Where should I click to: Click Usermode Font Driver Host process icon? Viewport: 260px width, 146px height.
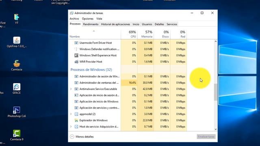76,43
